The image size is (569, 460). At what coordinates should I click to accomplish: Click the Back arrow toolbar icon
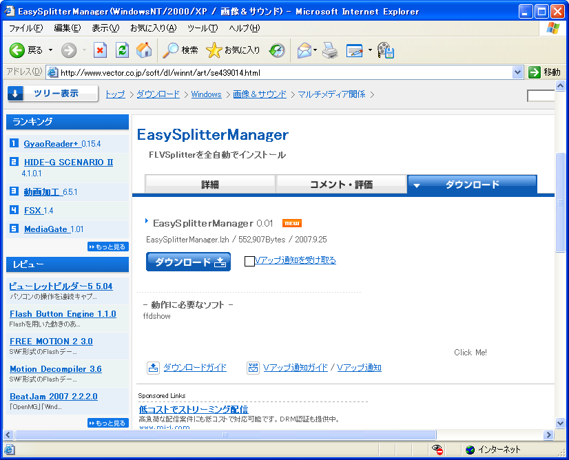coord(17,50)
